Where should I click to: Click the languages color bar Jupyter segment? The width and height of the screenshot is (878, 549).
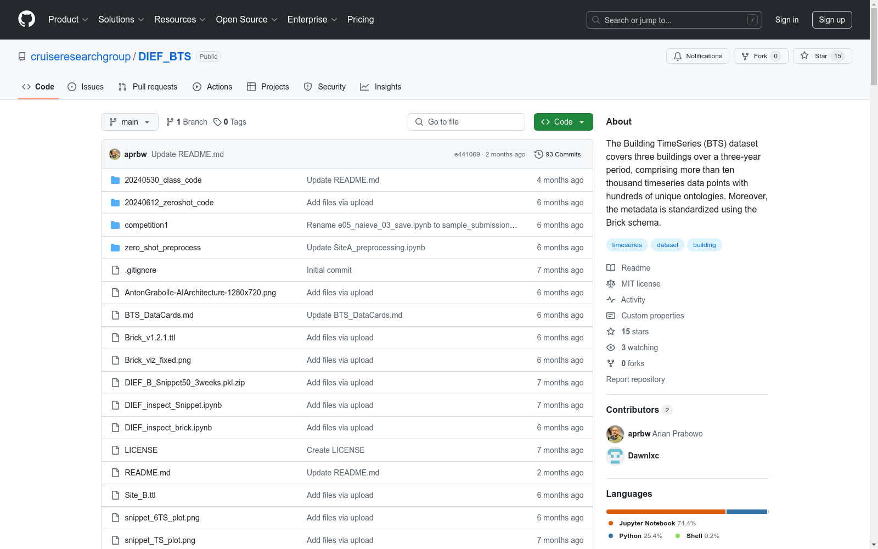coord(666,512)
